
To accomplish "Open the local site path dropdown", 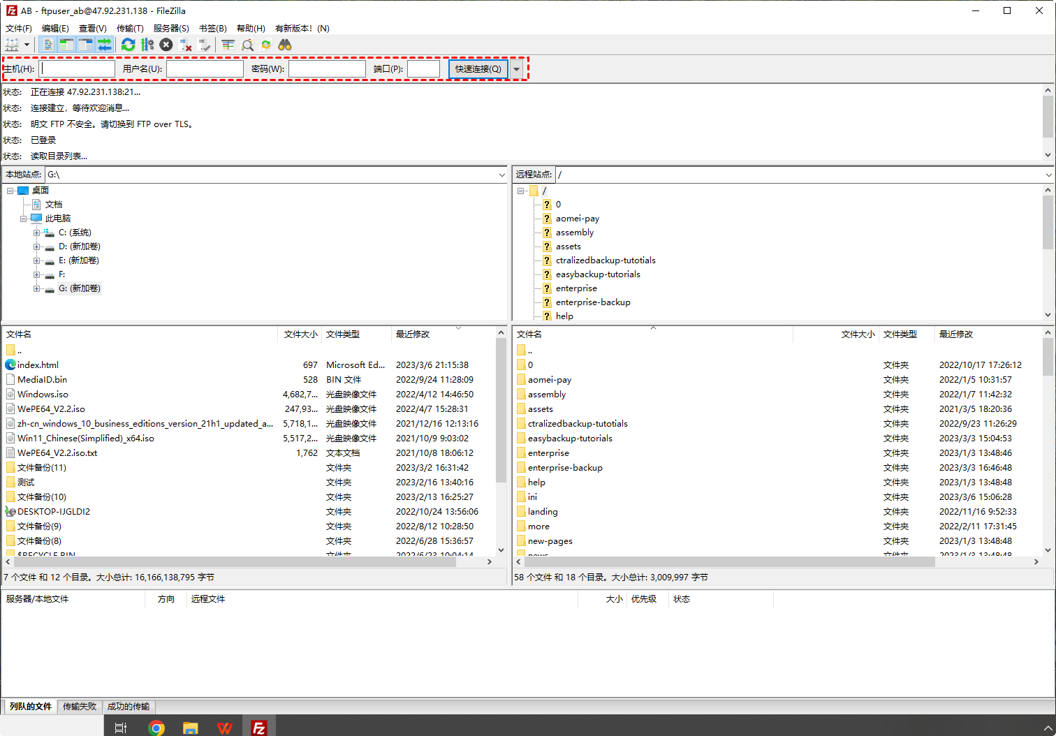I will point(501,175).
